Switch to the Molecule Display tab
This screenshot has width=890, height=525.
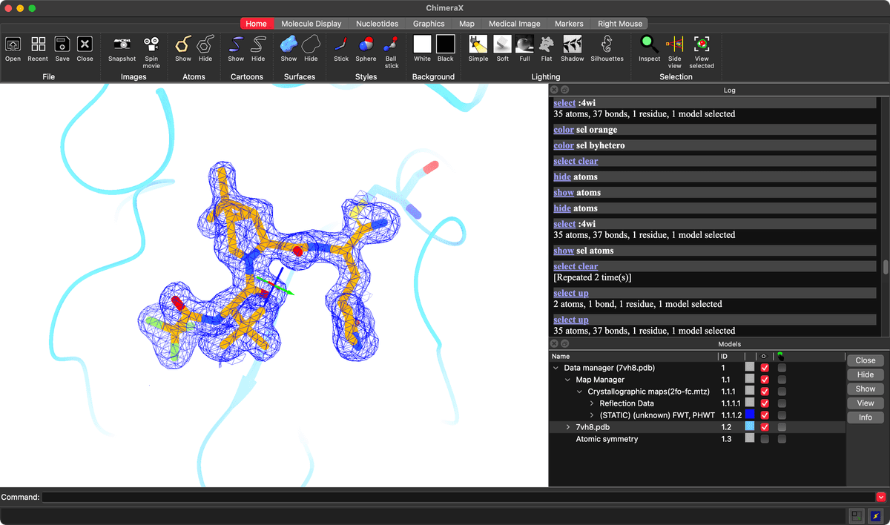[311, 24]
